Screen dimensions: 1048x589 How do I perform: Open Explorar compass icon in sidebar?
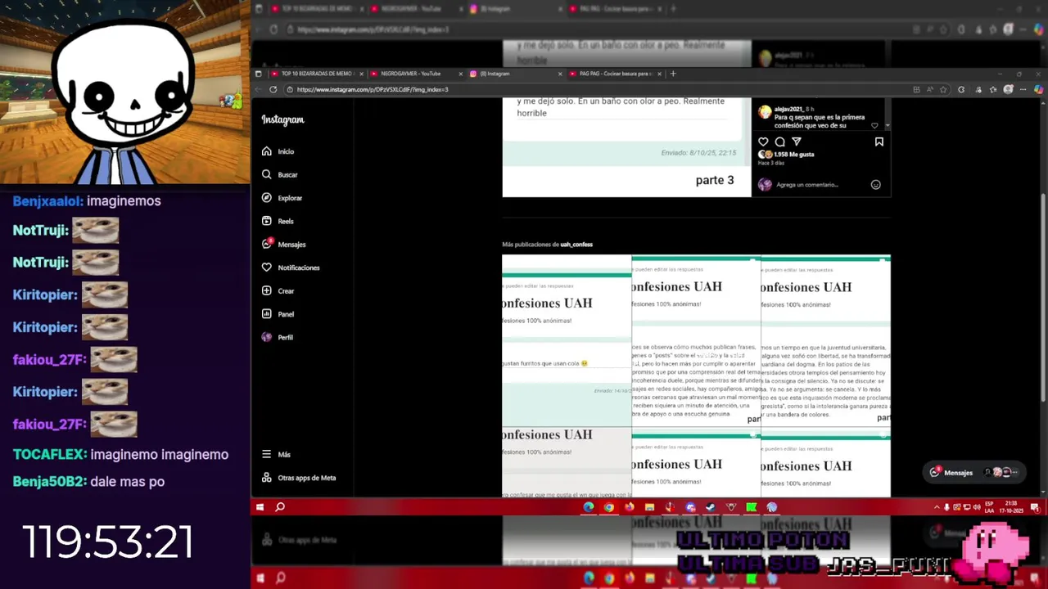(x=267, y=198)
